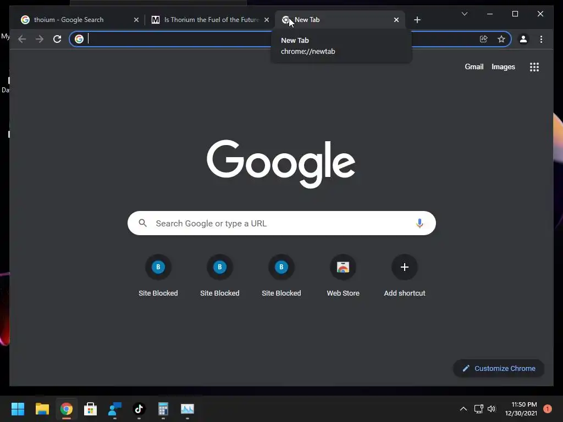Click Chrome icon on taskbar
This screenshot has width=563, height=422.
pyautogui.click(x=67, y=409)
